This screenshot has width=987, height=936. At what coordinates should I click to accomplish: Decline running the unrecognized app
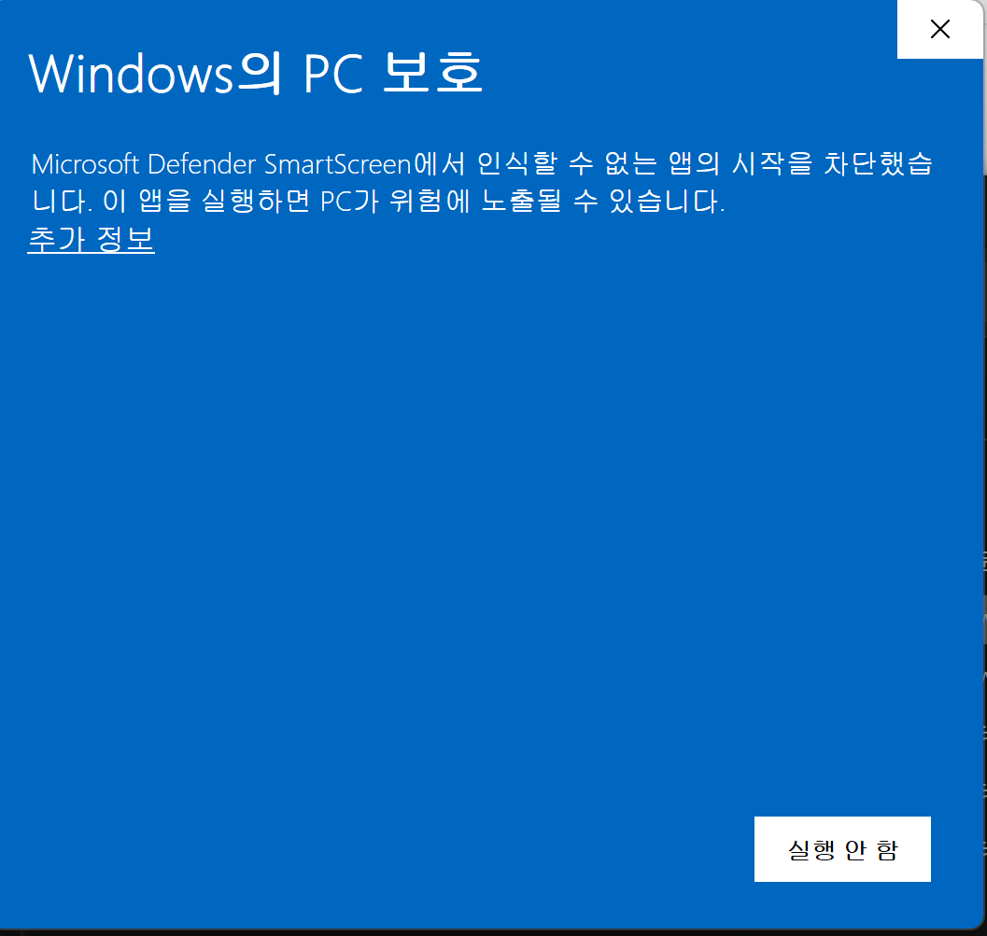pyautogui.click(x=842, y=849)
